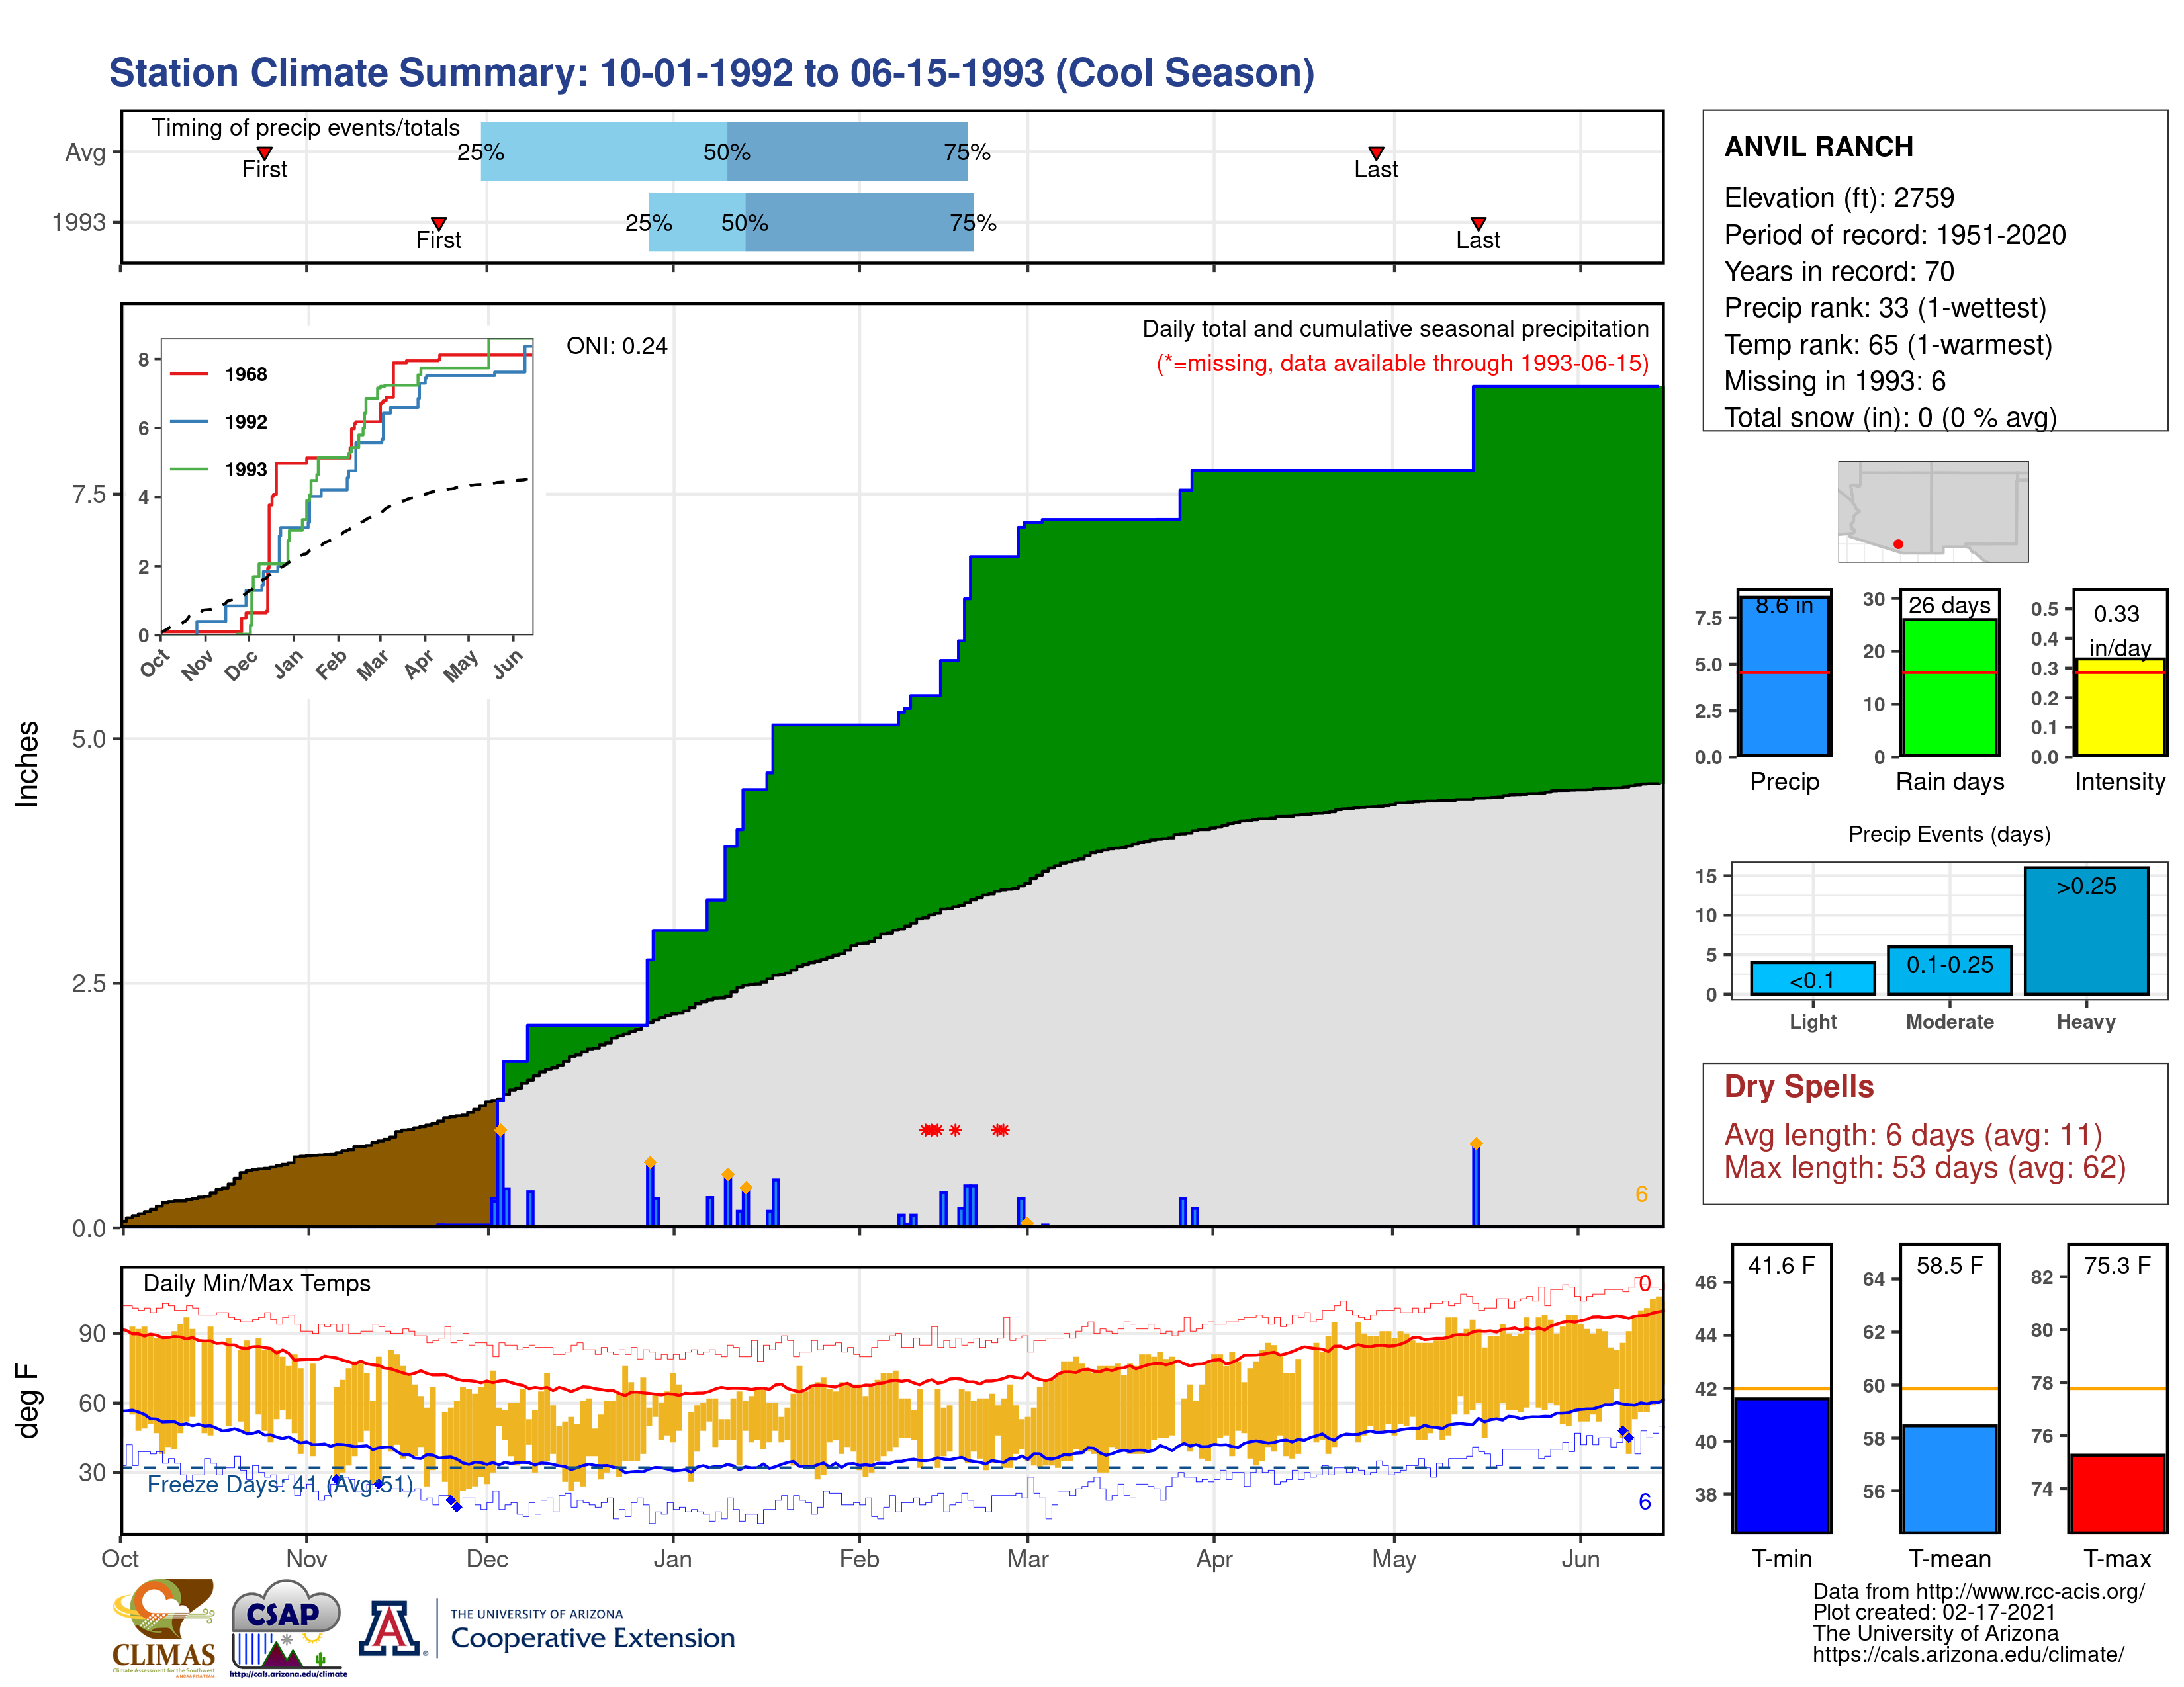
Task: Click the rcc-acis.org data source URL
Action: coord(2030,1592)
